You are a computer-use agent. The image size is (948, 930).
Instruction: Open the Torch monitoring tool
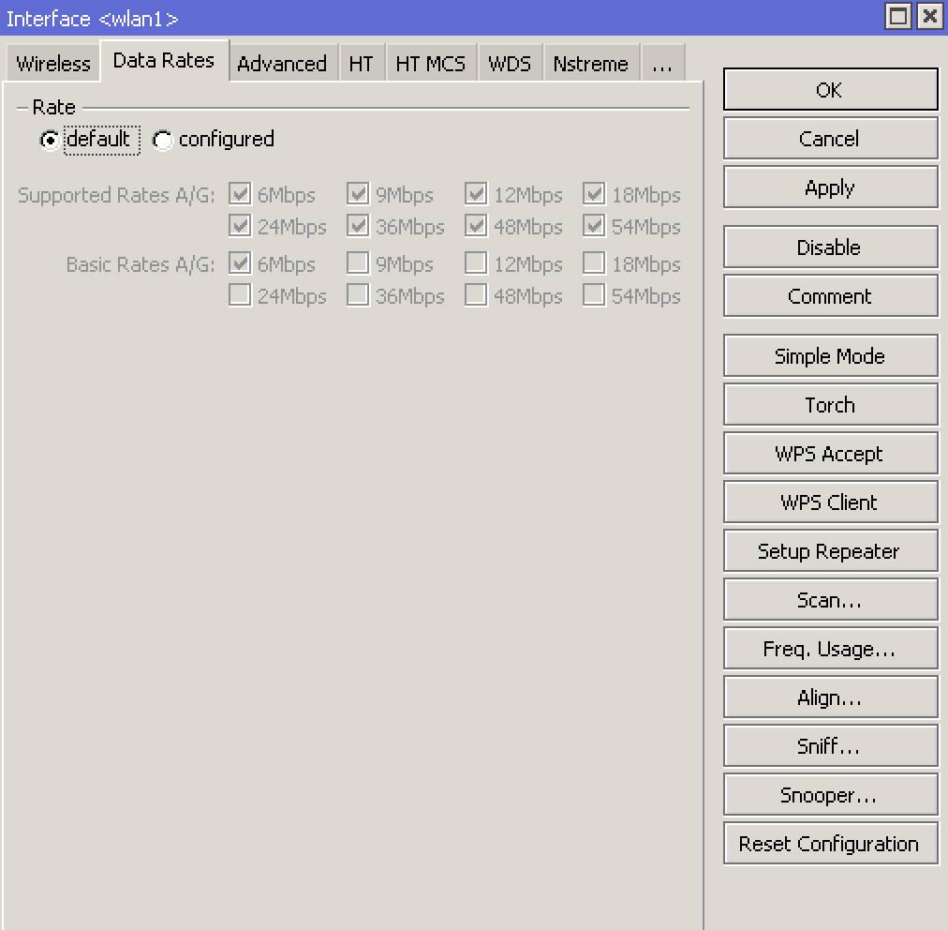829,404
